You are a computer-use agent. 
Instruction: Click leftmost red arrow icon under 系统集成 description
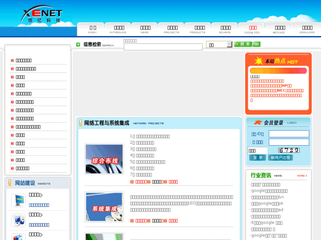(132, 221)
